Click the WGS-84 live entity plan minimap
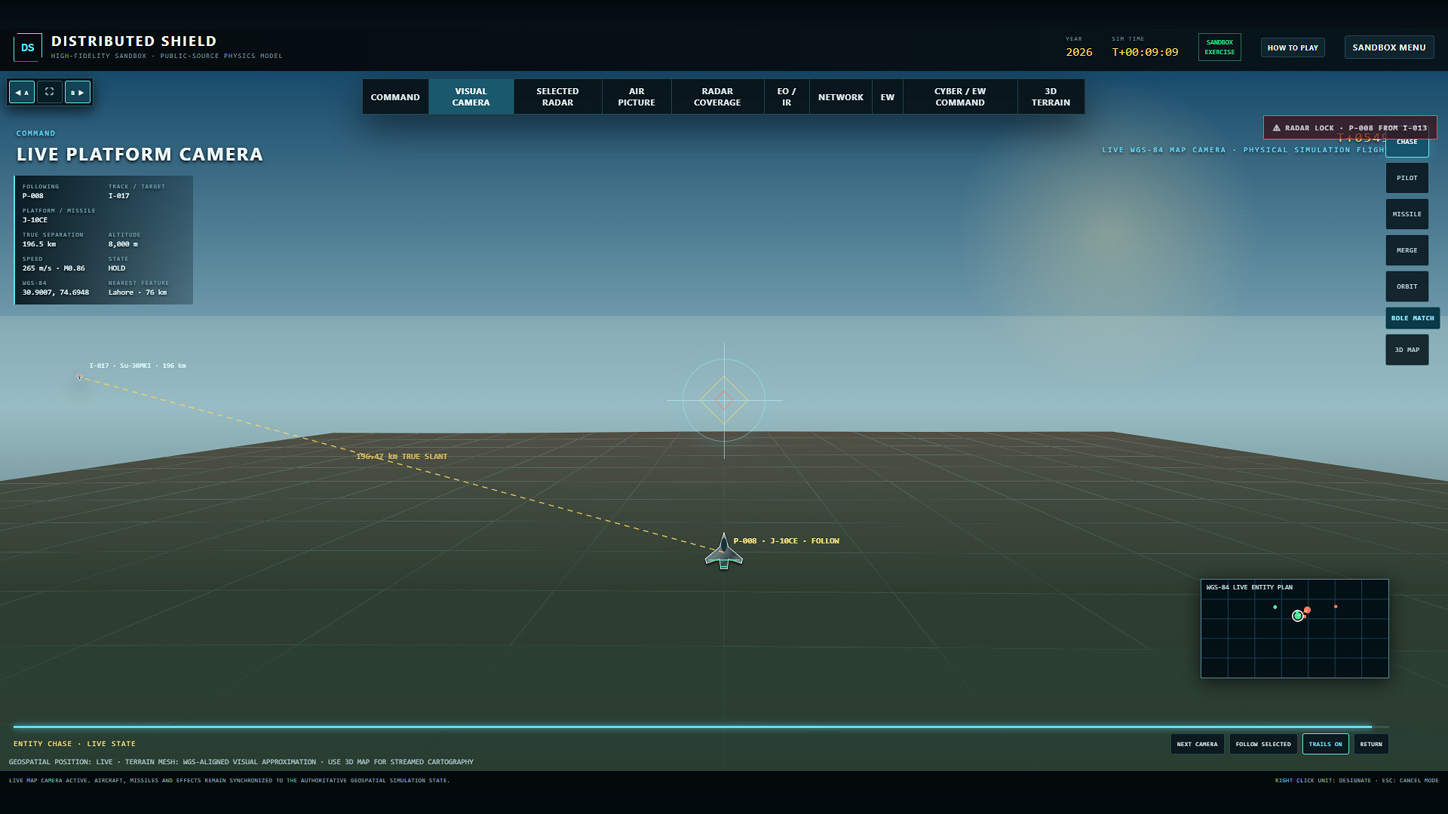1448x814 pixels. click(1294, 629)
